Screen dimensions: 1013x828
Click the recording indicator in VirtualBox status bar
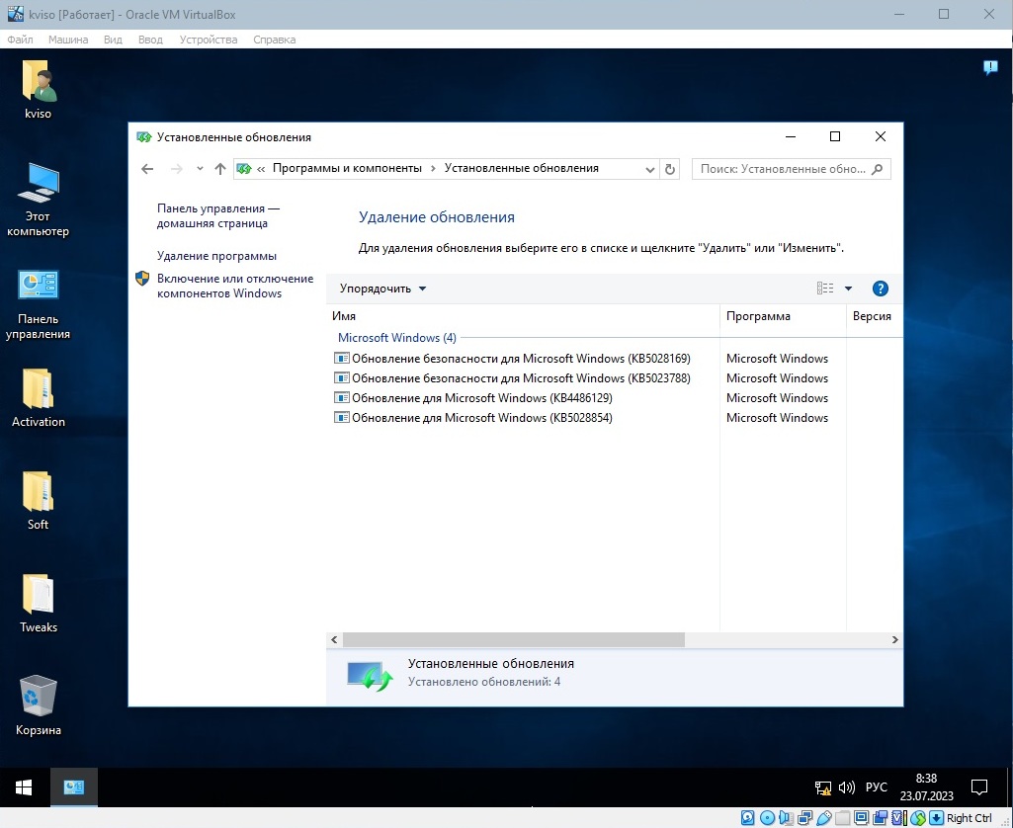point(880,818)
